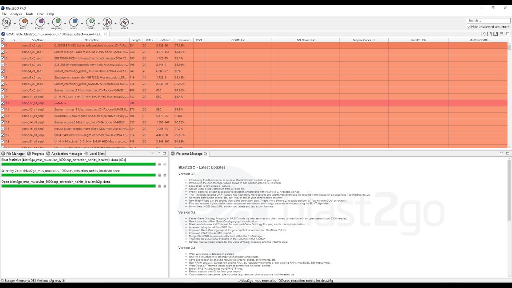Remove icon for Blast Statistics job
Screen dimensions: 512x288
165,164
